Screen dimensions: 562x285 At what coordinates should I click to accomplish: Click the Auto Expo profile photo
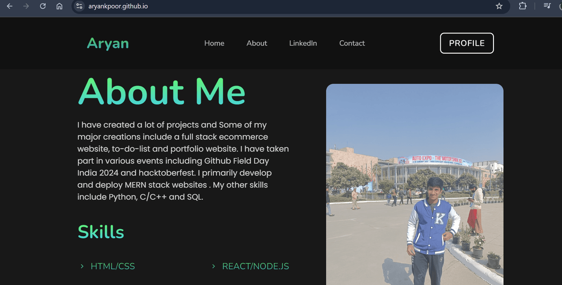click(x=414, y=184)
